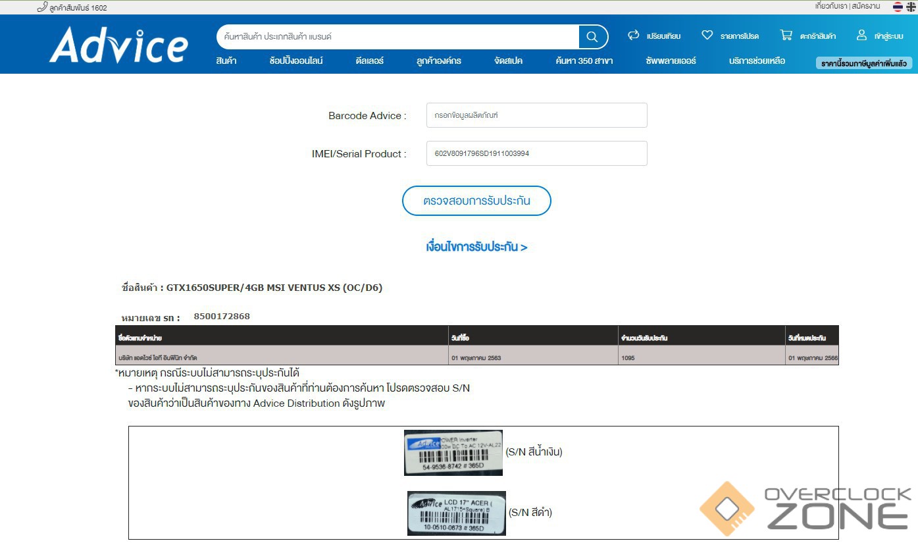Open the ช้อปปิ้งออนไลน์ menu
The image size is (918, 543).
coord(296,61)
